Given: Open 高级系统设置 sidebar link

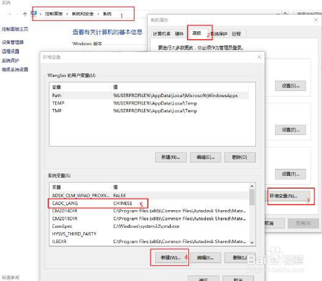Looking at the screenshot, I should (x=15, y=70).
